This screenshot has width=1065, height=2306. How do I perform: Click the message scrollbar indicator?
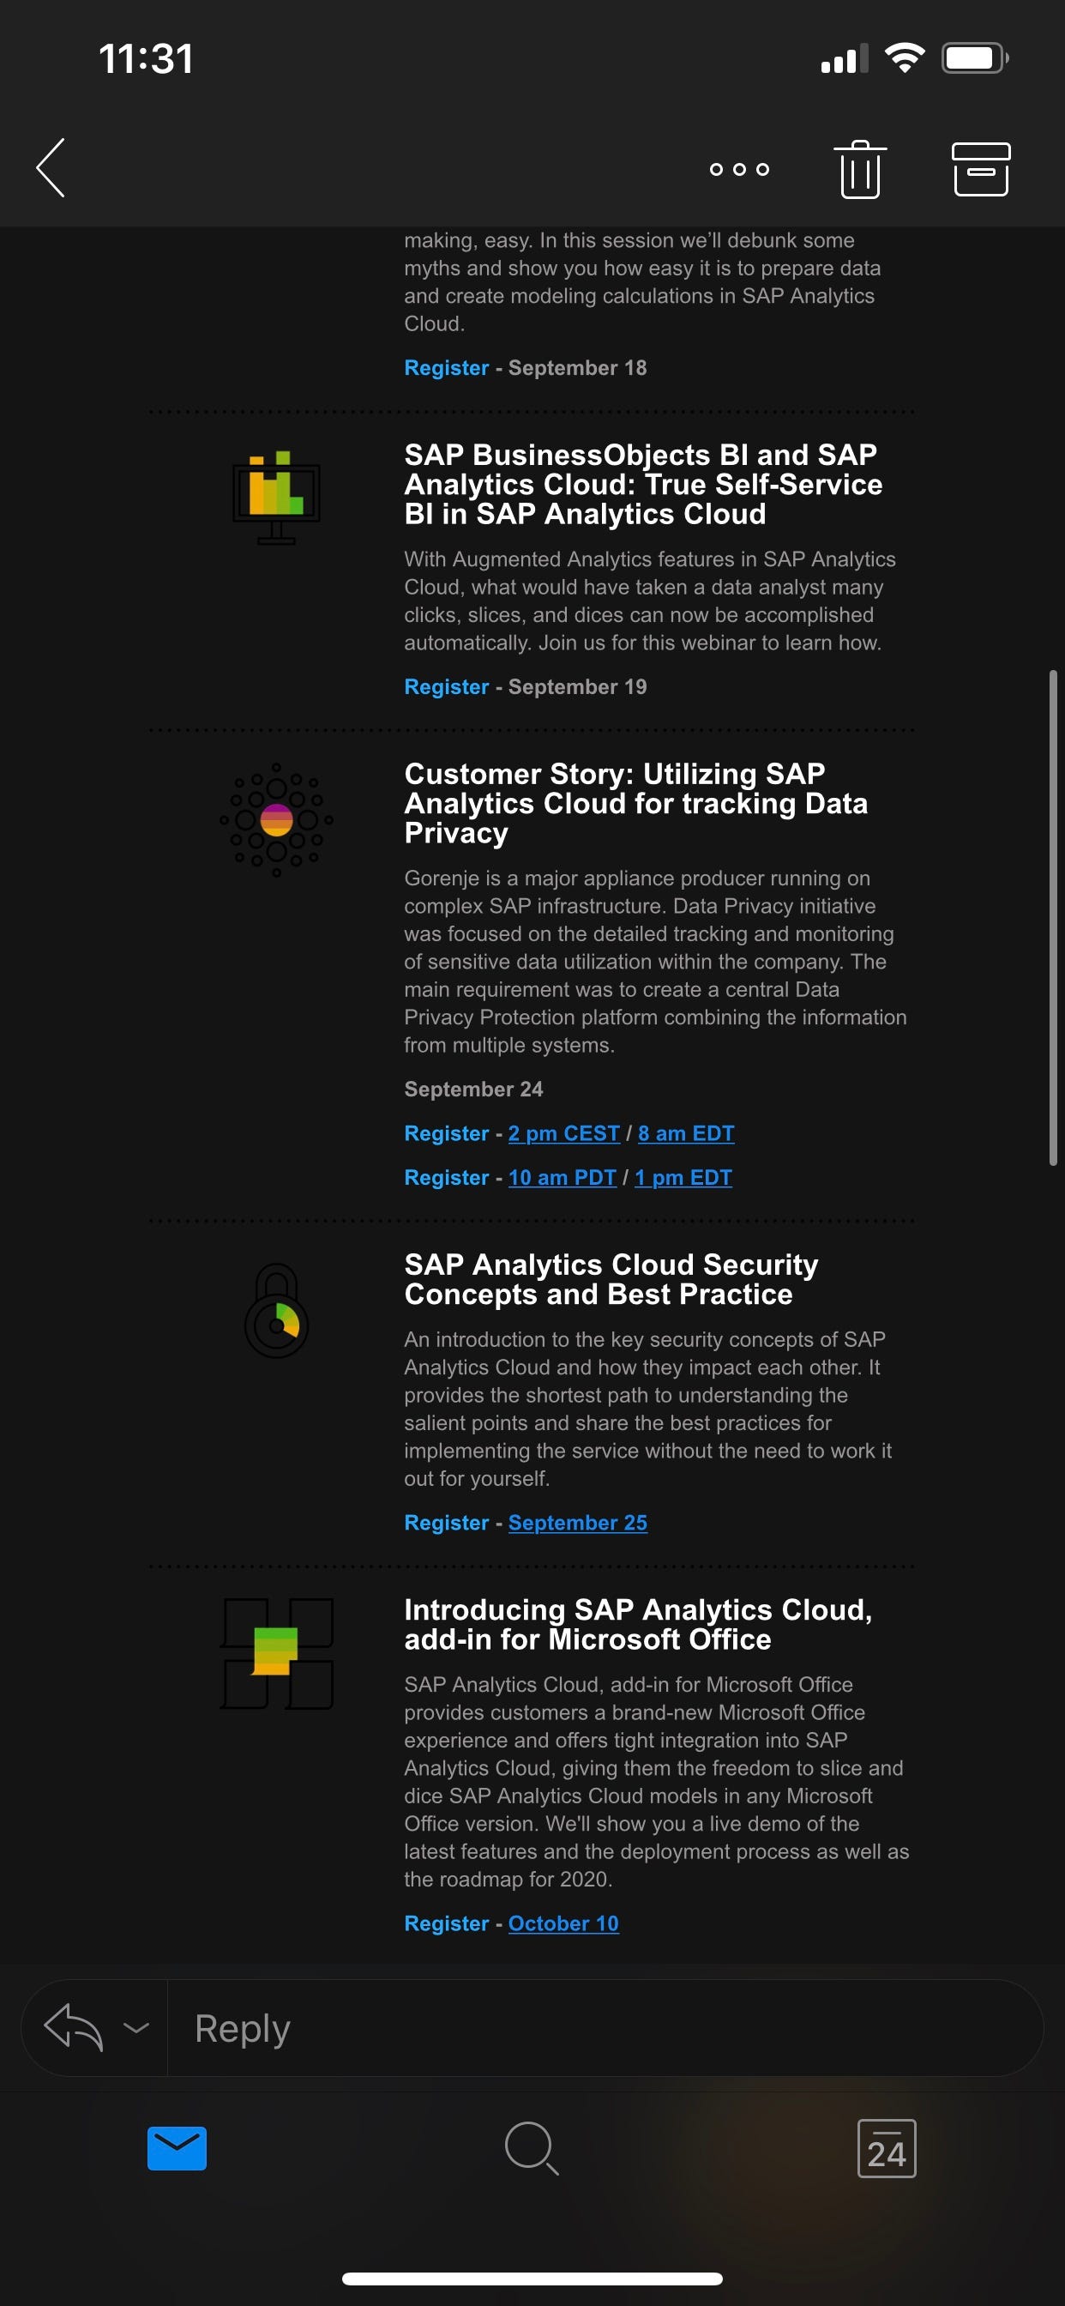pyautogui.click(x=1053, y=918)
